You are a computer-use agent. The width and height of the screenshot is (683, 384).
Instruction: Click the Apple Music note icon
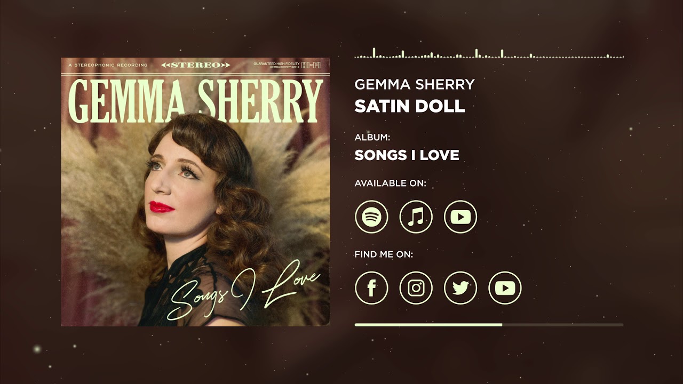tap(416, 217)
